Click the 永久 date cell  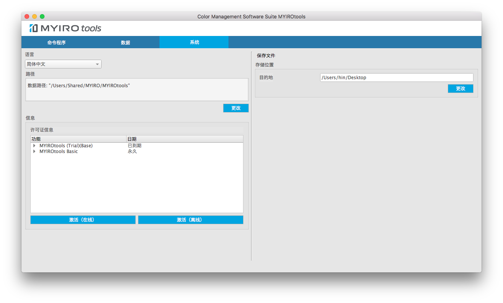tap(132, 151)
